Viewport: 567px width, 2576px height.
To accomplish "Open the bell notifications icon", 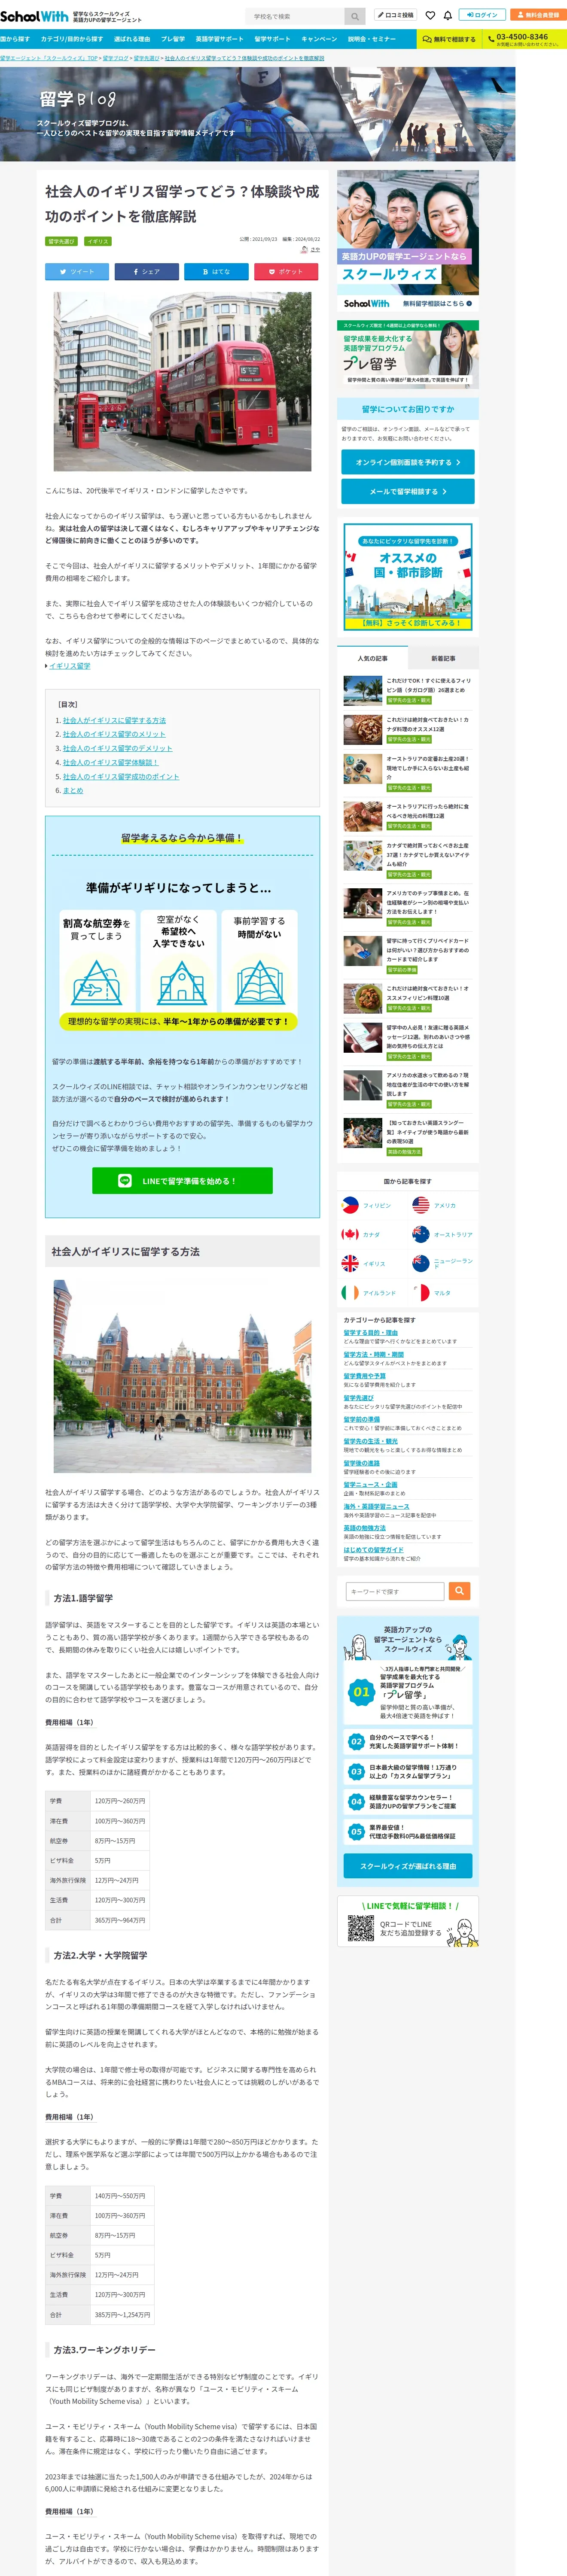I will 448,16.
